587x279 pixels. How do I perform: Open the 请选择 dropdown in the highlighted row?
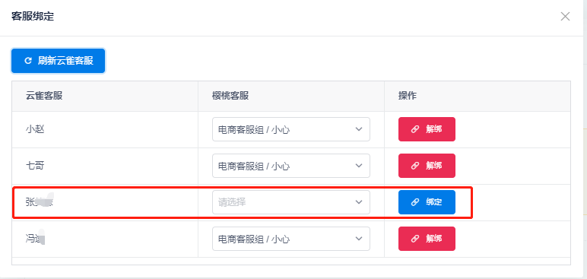pos(291,202)
